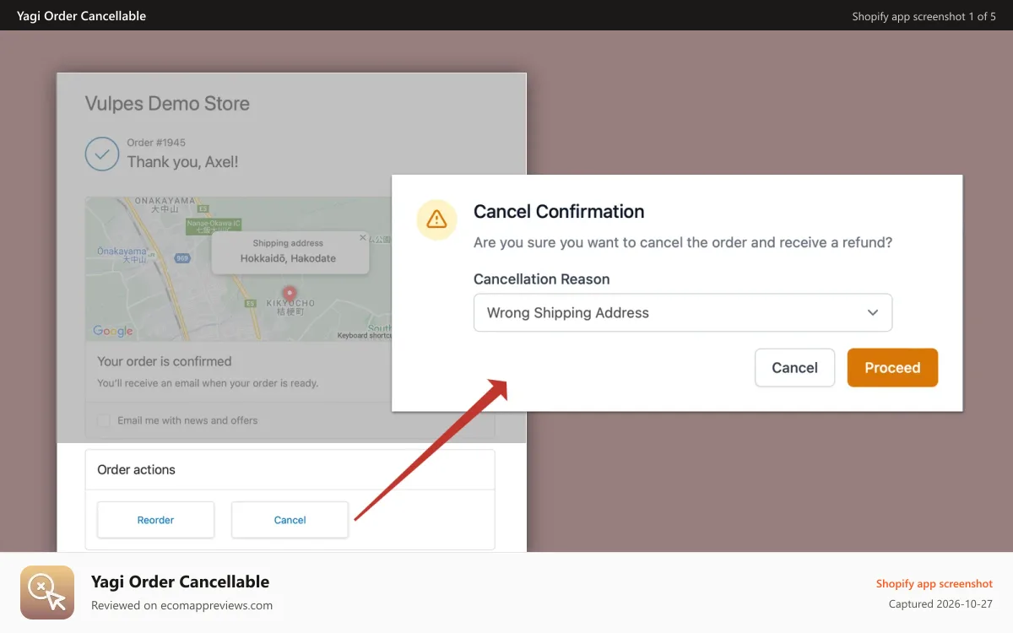
Task: Click the 'Captured 2026-10-27' text
Action: pyautogui.click(x=940, y=604)
